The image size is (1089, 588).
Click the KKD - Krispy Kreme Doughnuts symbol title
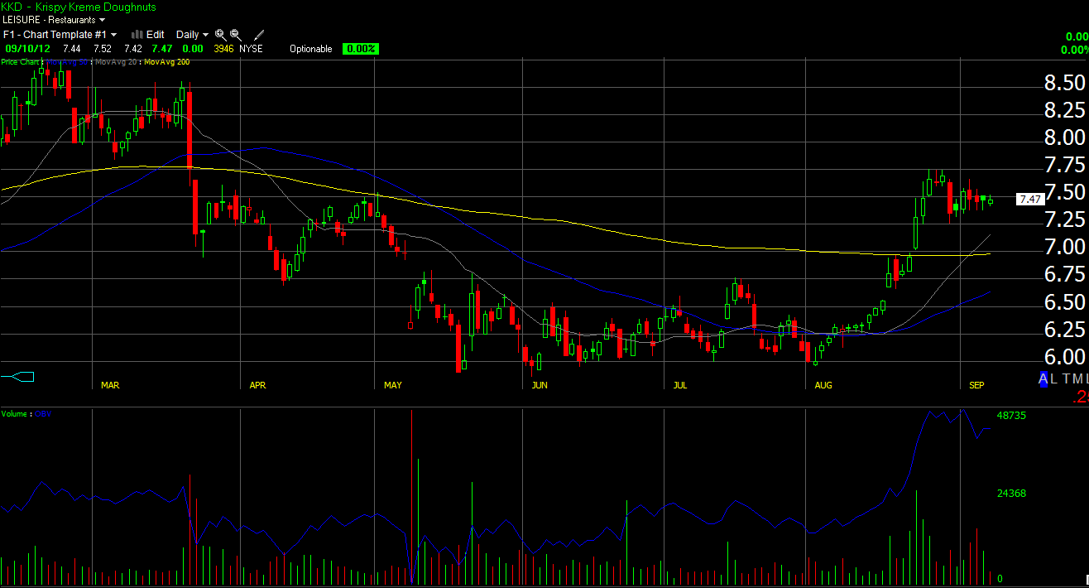pos(79,7)
